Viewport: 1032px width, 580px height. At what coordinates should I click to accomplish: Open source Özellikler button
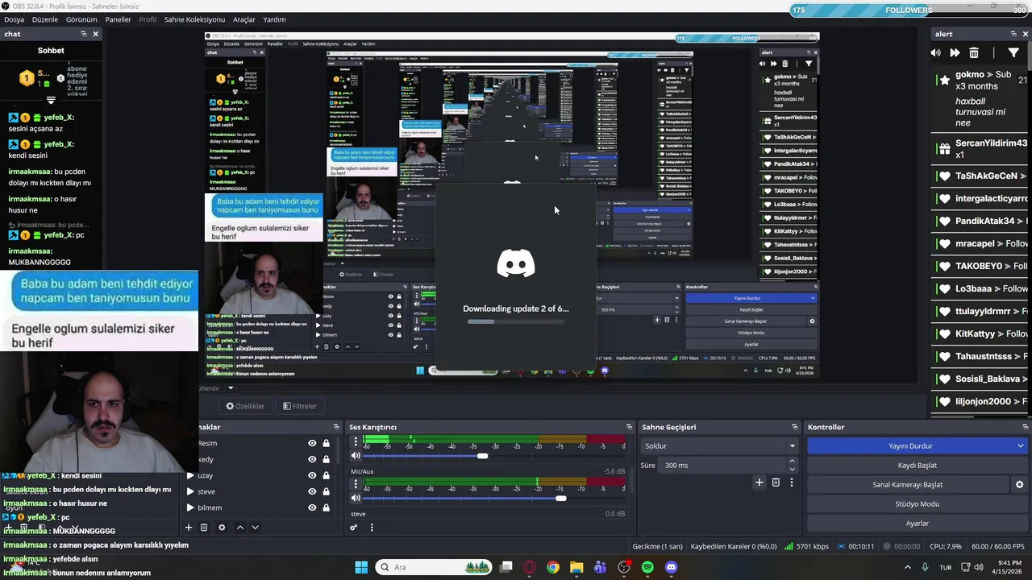[245, 406]
